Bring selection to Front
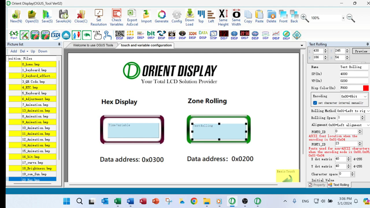Screen dimensions: 370x208 click(283, 16)
